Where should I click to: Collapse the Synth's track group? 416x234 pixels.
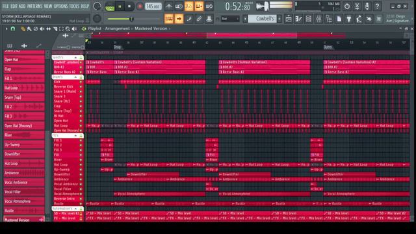click(x=75, y=57)
